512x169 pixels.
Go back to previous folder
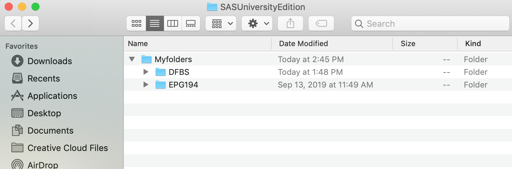click(13, 23)
